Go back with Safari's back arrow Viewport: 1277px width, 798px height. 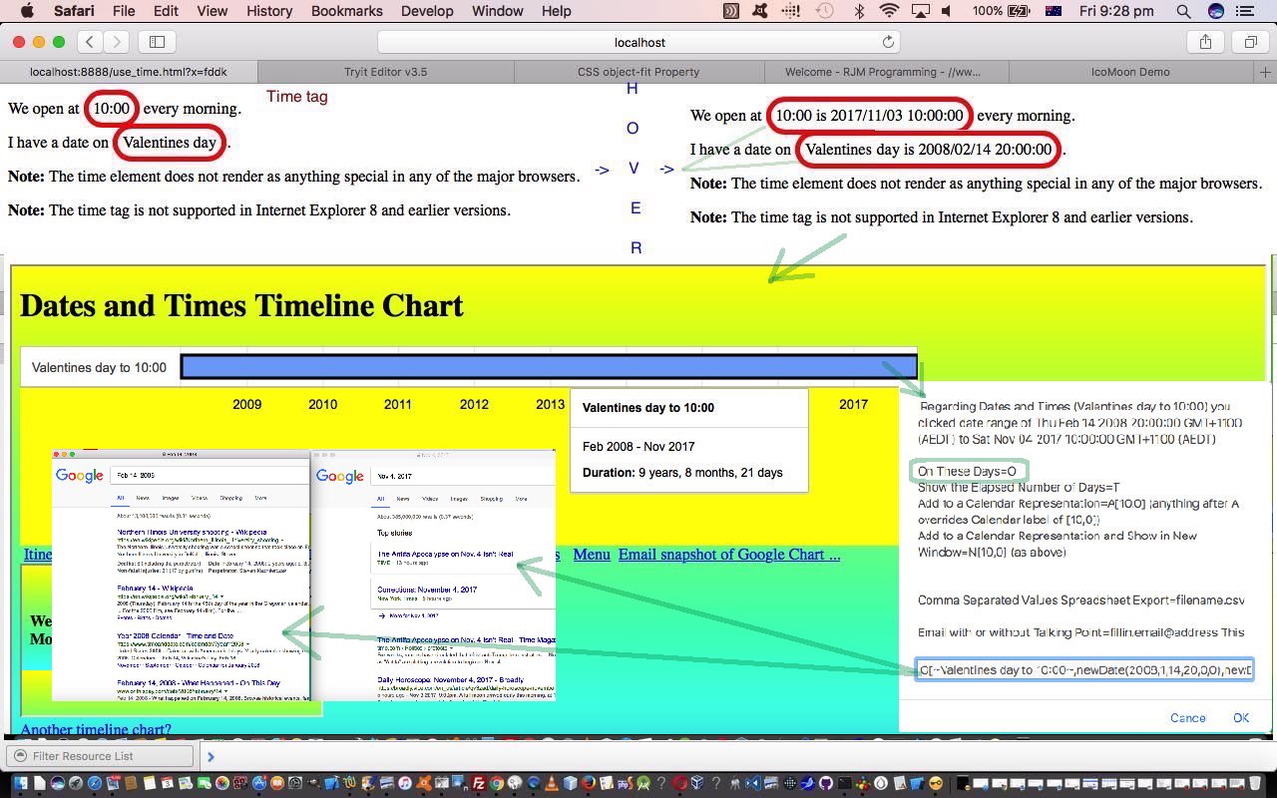pyautogui.click(x=91, y=42)
